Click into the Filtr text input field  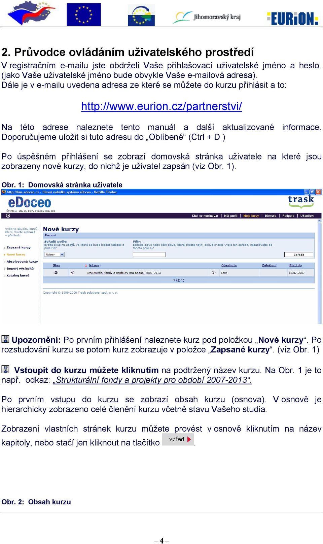[x=149, y=254]
